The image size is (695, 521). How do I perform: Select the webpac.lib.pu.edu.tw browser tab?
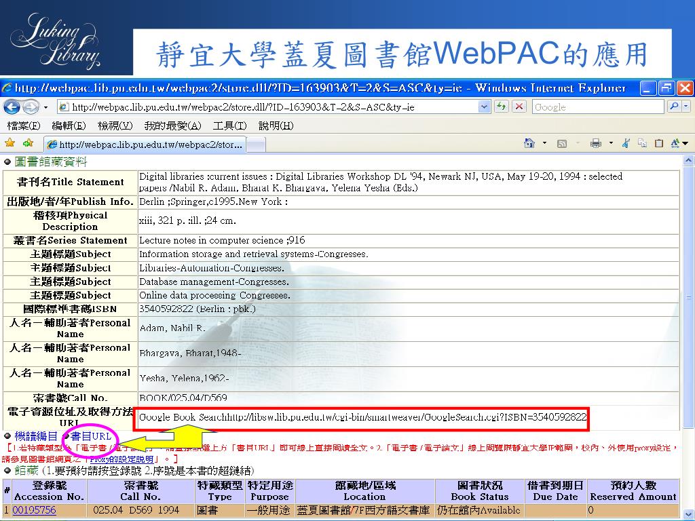pyautogui.click(x=145, y=144)
